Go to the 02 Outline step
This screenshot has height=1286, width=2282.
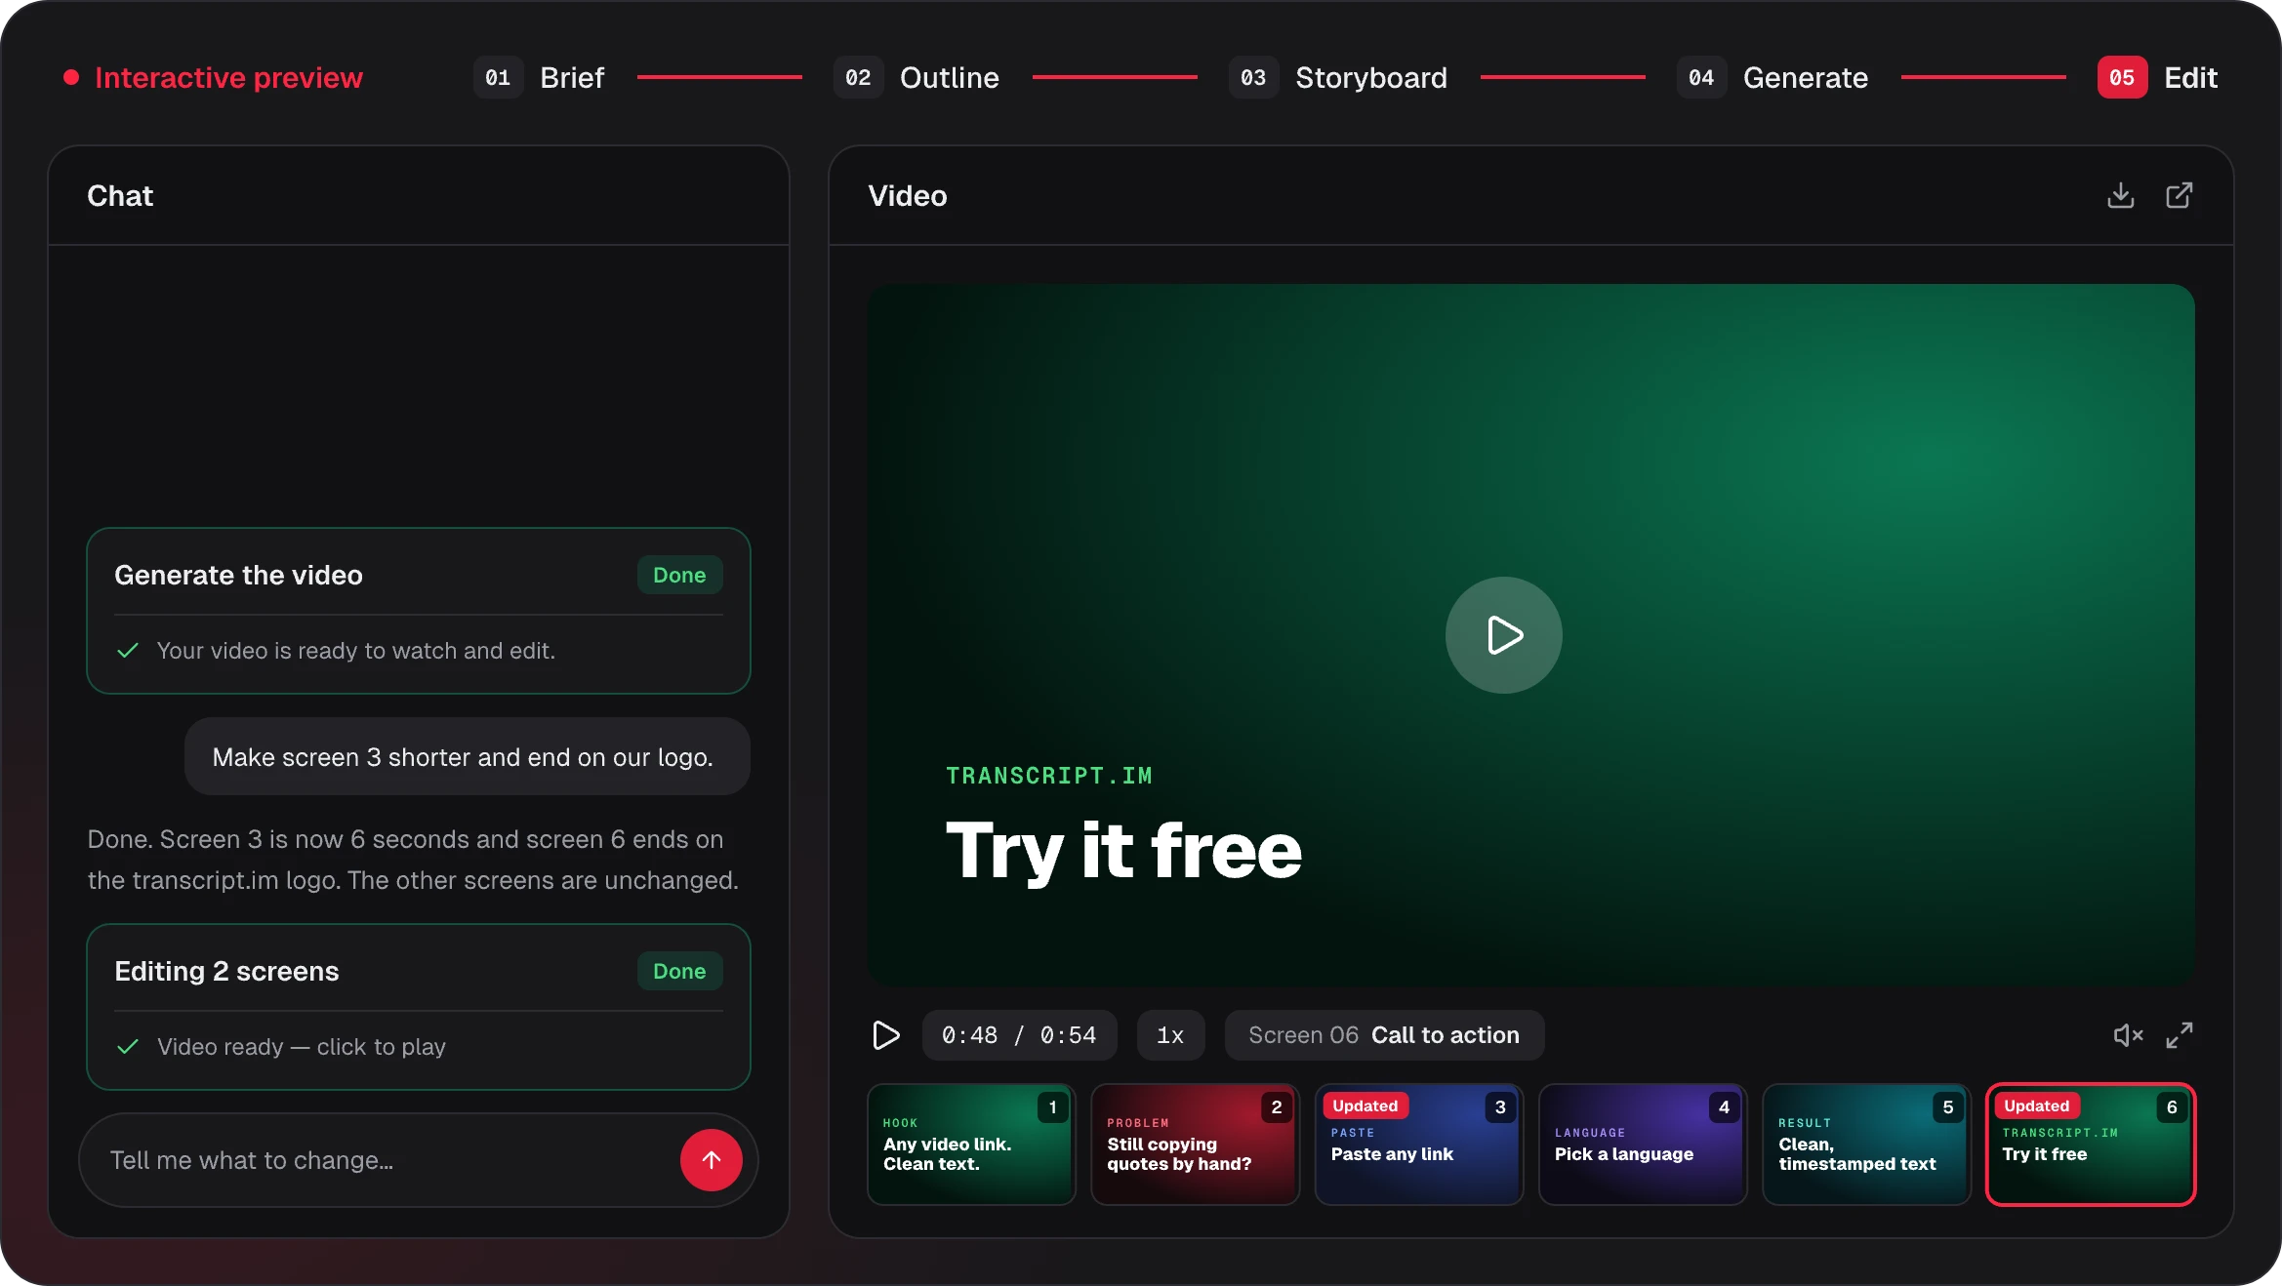[x=917, y=77]
